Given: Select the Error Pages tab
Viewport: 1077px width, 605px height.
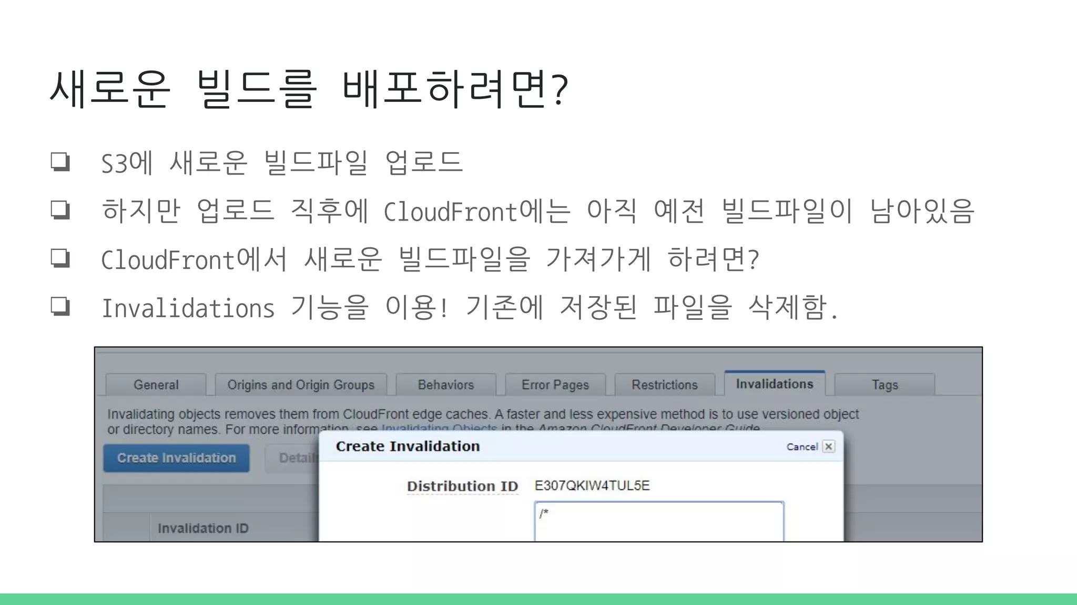Looking at the screenshot, I should click(555, 384).
